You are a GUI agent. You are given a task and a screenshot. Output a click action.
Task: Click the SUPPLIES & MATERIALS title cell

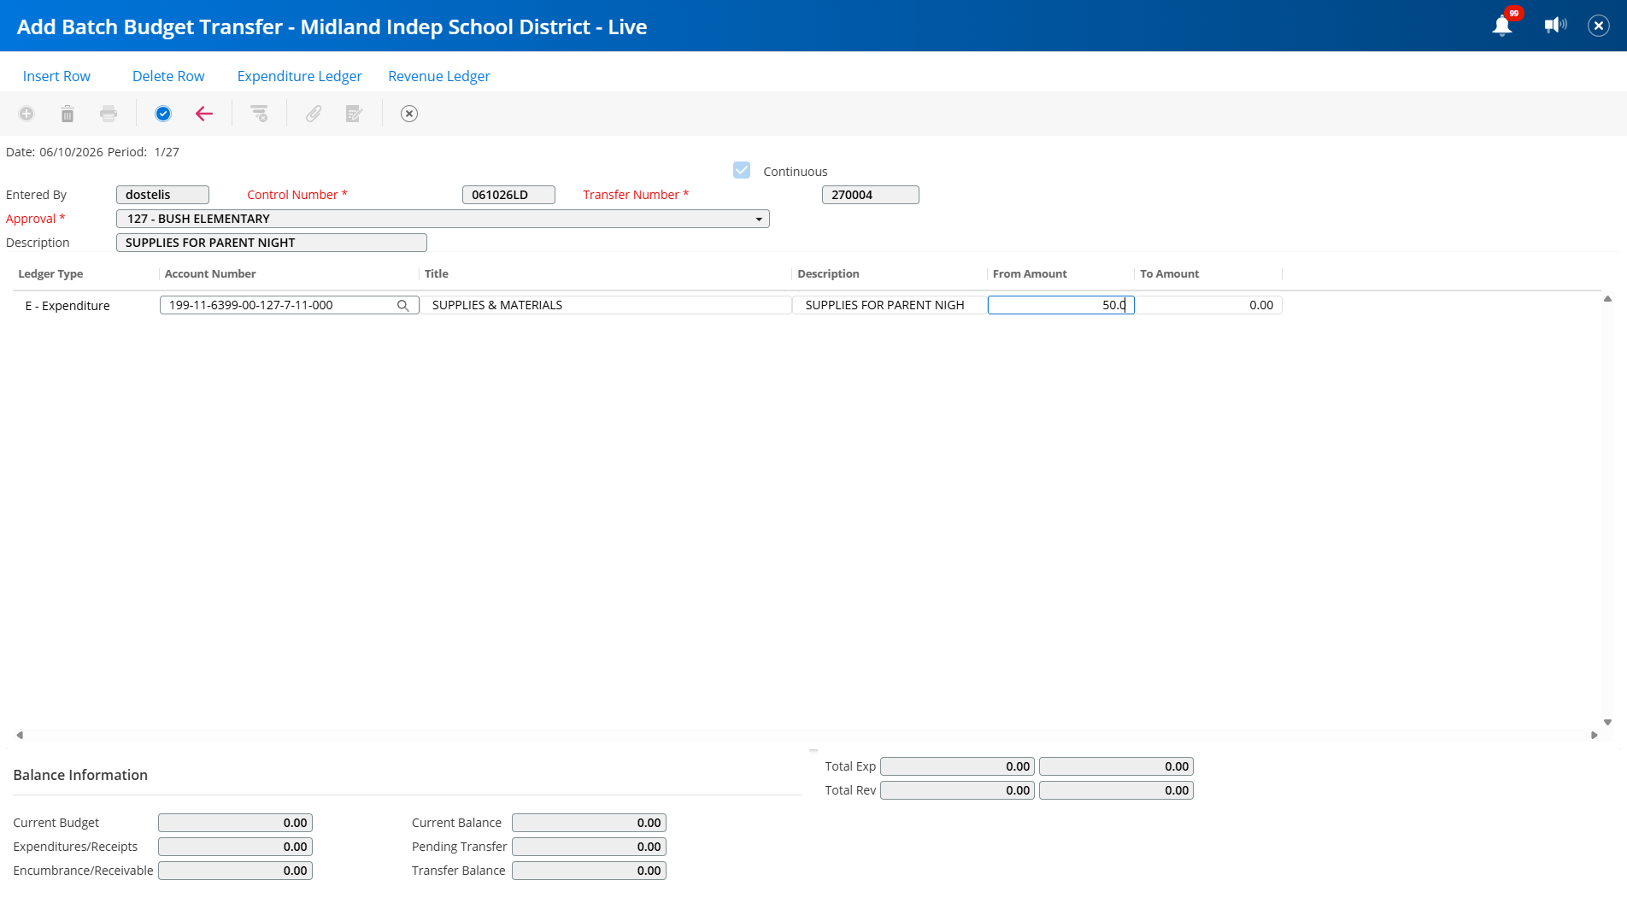pyautogui.click(x=605, y=305)
